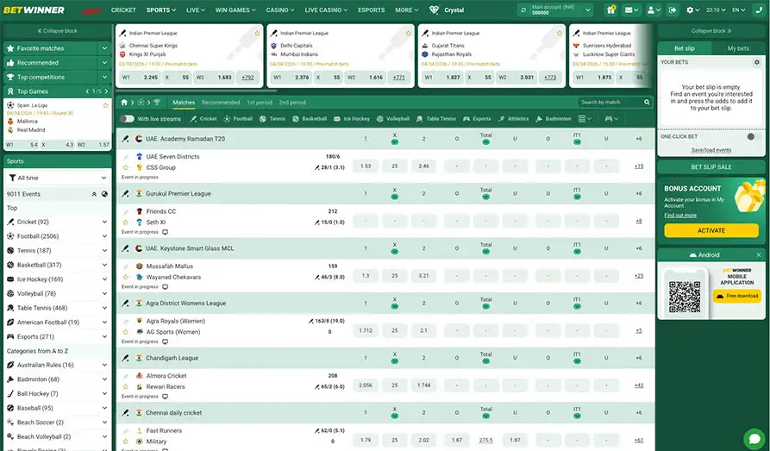This screenshot has width=770, height=451.
Task: Filter by Cricket in sports bar
Action: (203, 118)
